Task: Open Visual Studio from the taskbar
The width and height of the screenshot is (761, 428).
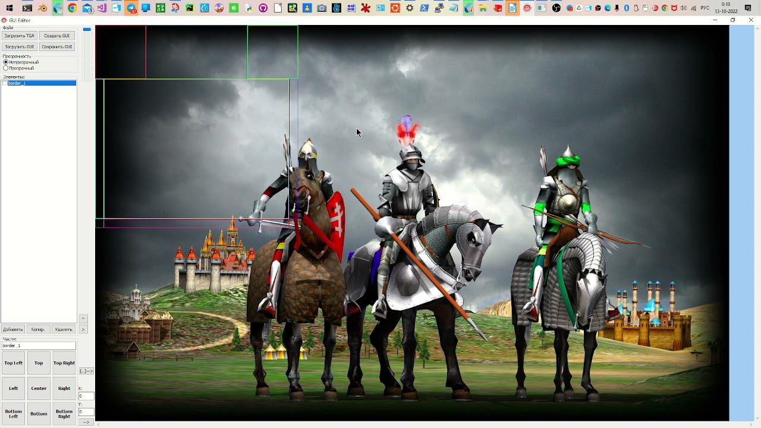Action: 102,8
